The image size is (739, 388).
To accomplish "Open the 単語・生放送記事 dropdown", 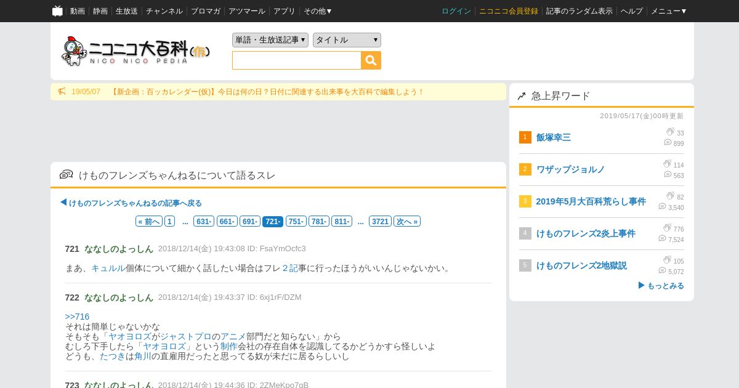I will [x=270, y=40].
